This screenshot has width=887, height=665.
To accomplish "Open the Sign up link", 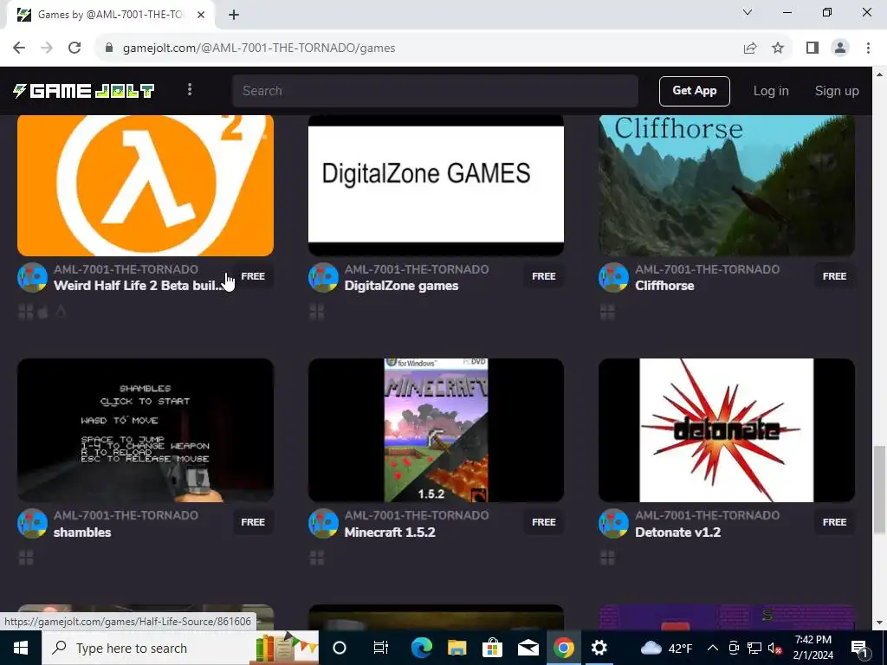I will pos(836,90).
